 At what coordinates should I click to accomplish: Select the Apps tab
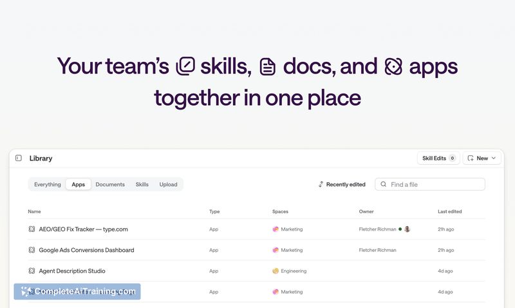(x=78, y=184)
